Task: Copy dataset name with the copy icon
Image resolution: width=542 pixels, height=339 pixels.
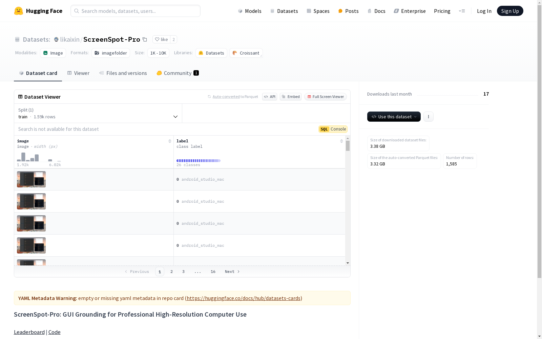Action: 145,39
